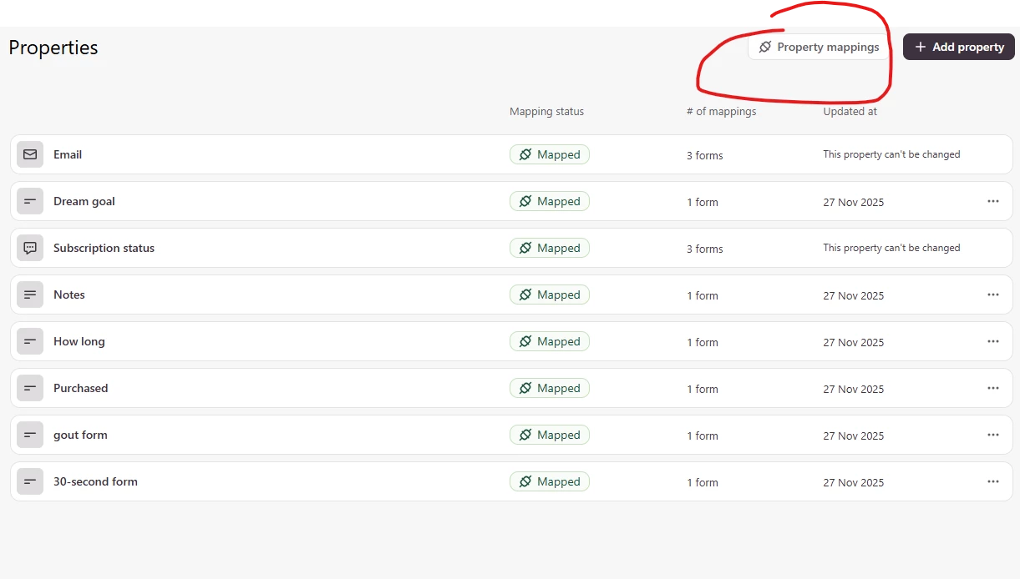Click the Mapped badge in Subscription status row
The width and height of the screenshot is (1020, 579).
pos(550,248)
